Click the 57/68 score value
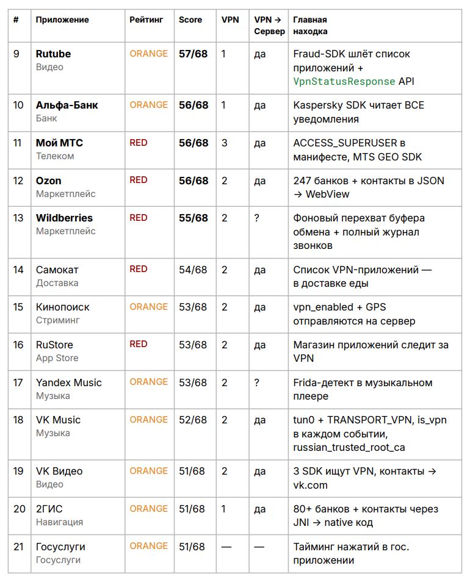The image size is (470, 582). (193, 54)
